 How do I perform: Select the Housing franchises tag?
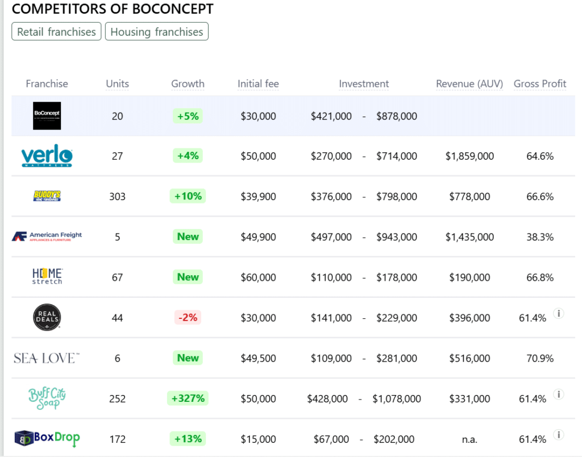tap(157, 32)
